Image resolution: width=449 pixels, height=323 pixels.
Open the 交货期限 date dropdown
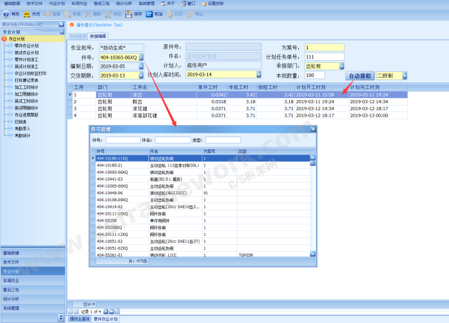pyautogui.click(x=141, y=75)
